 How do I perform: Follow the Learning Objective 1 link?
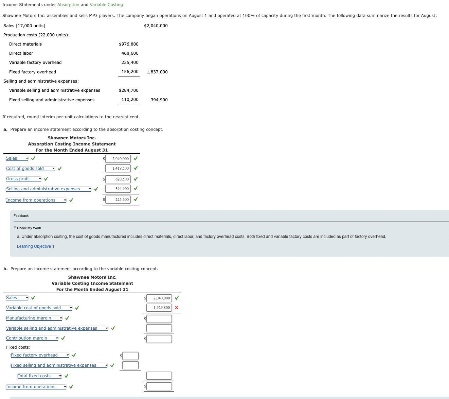(35, 246)
